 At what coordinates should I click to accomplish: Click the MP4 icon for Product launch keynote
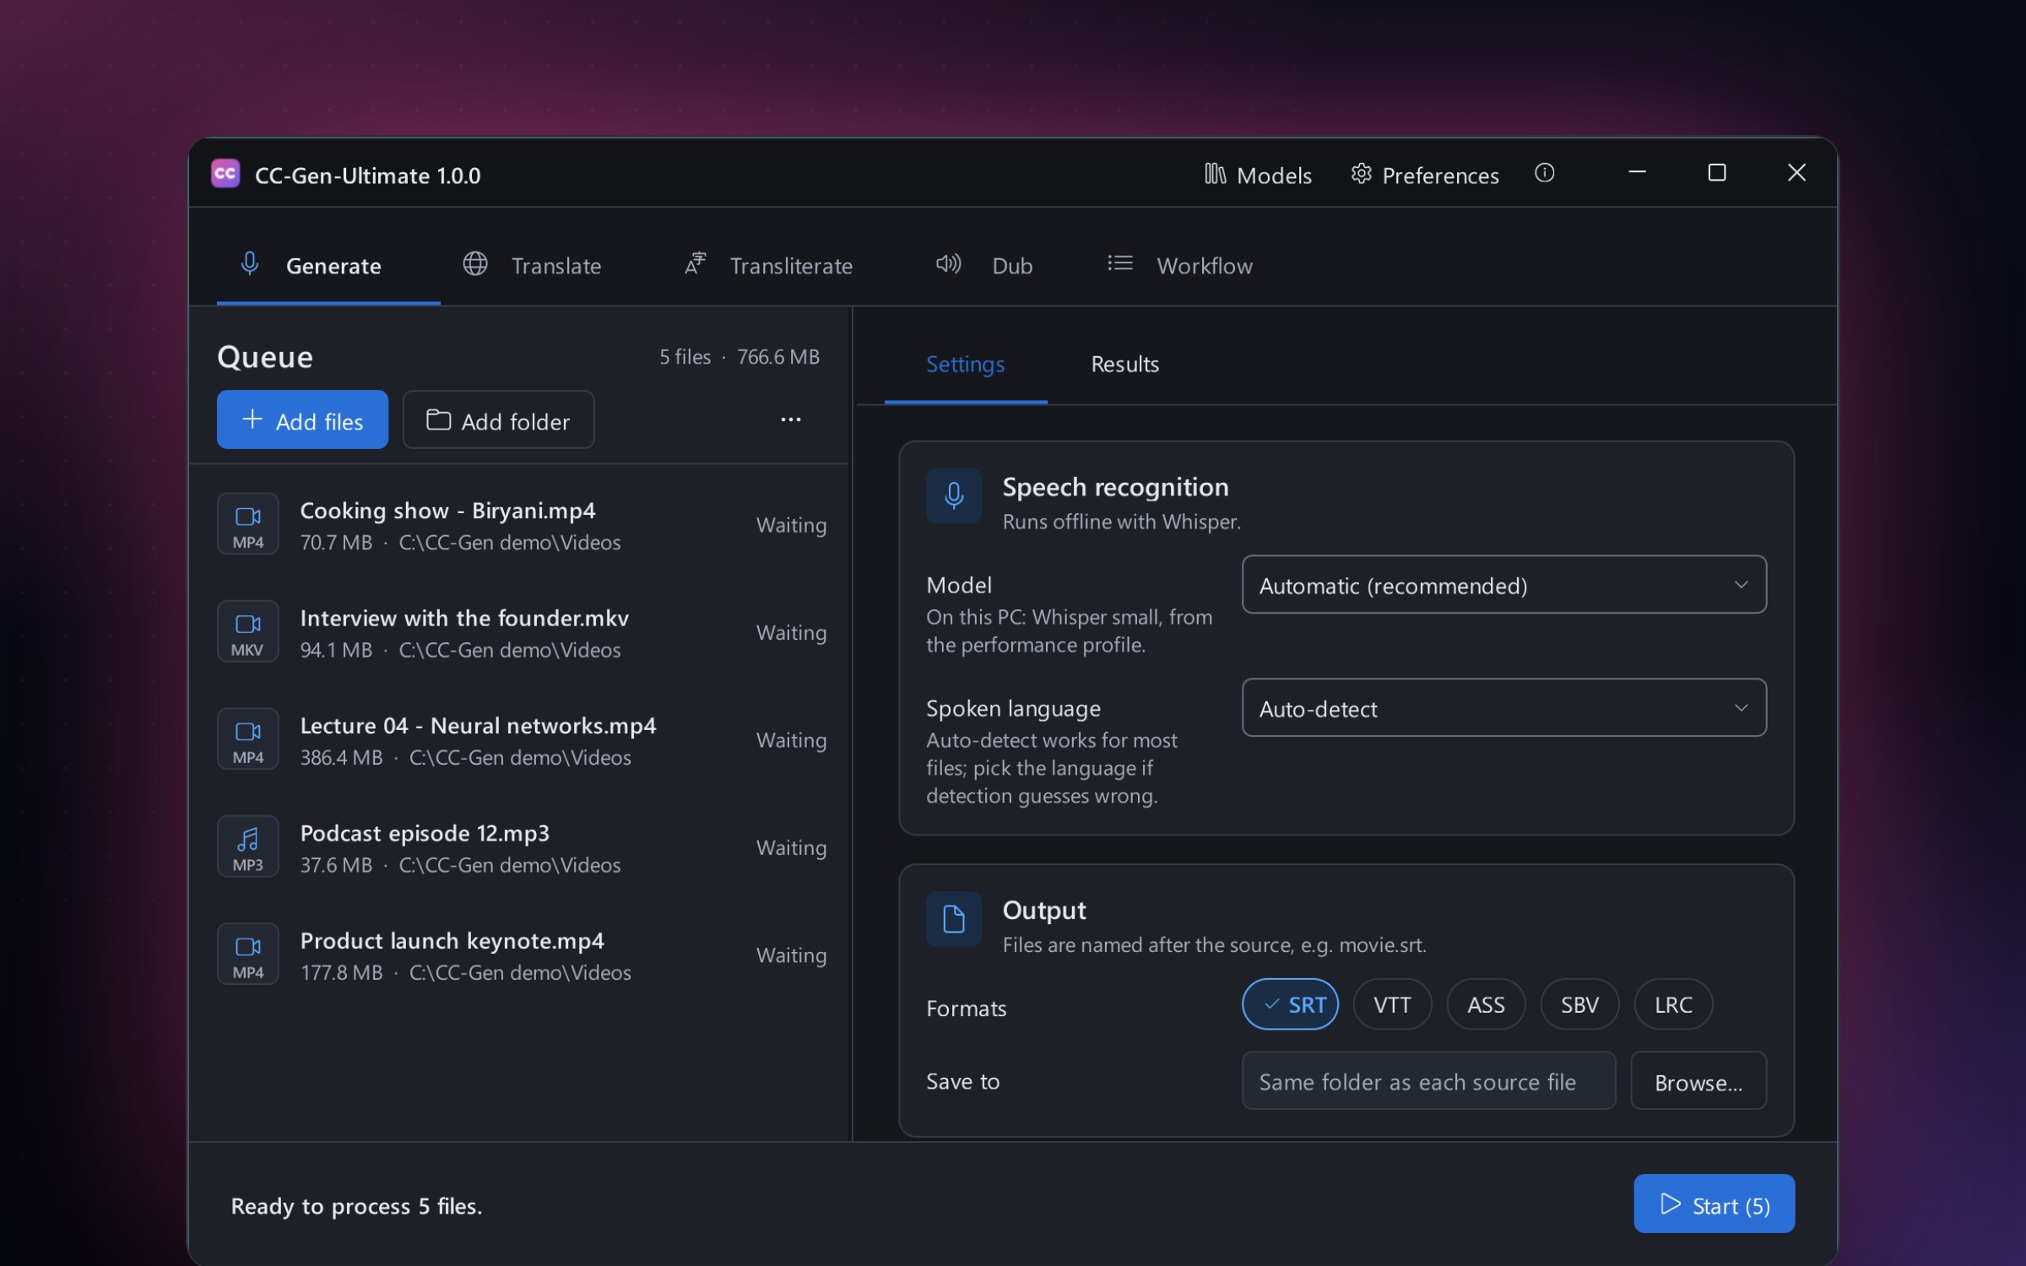[247, 955]
